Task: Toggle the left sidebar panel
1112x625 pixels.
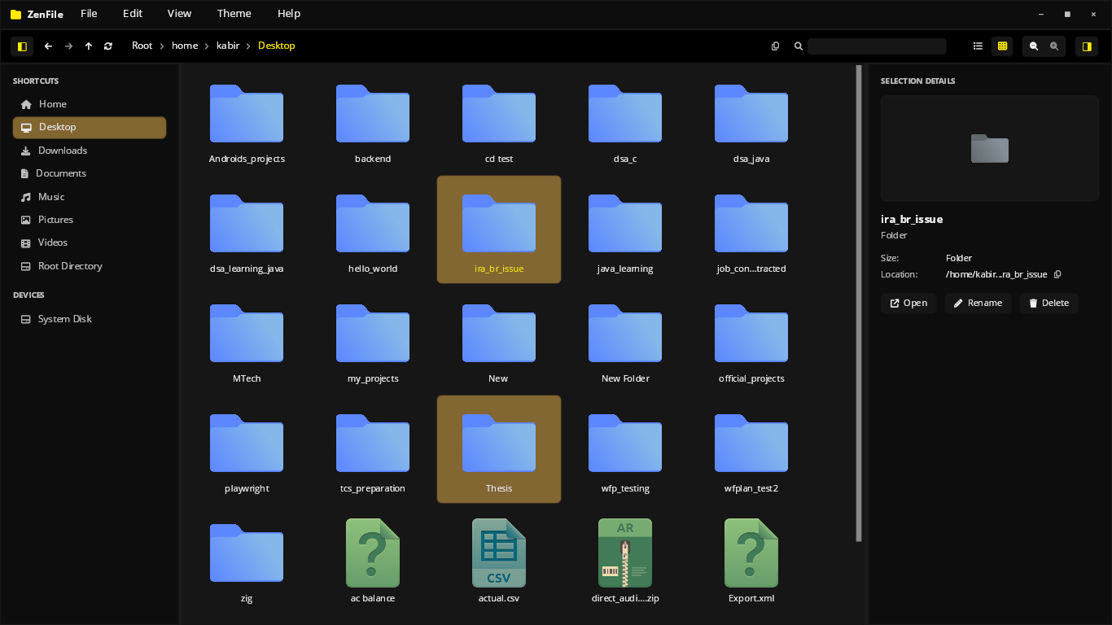Action: tap(22, 46)
